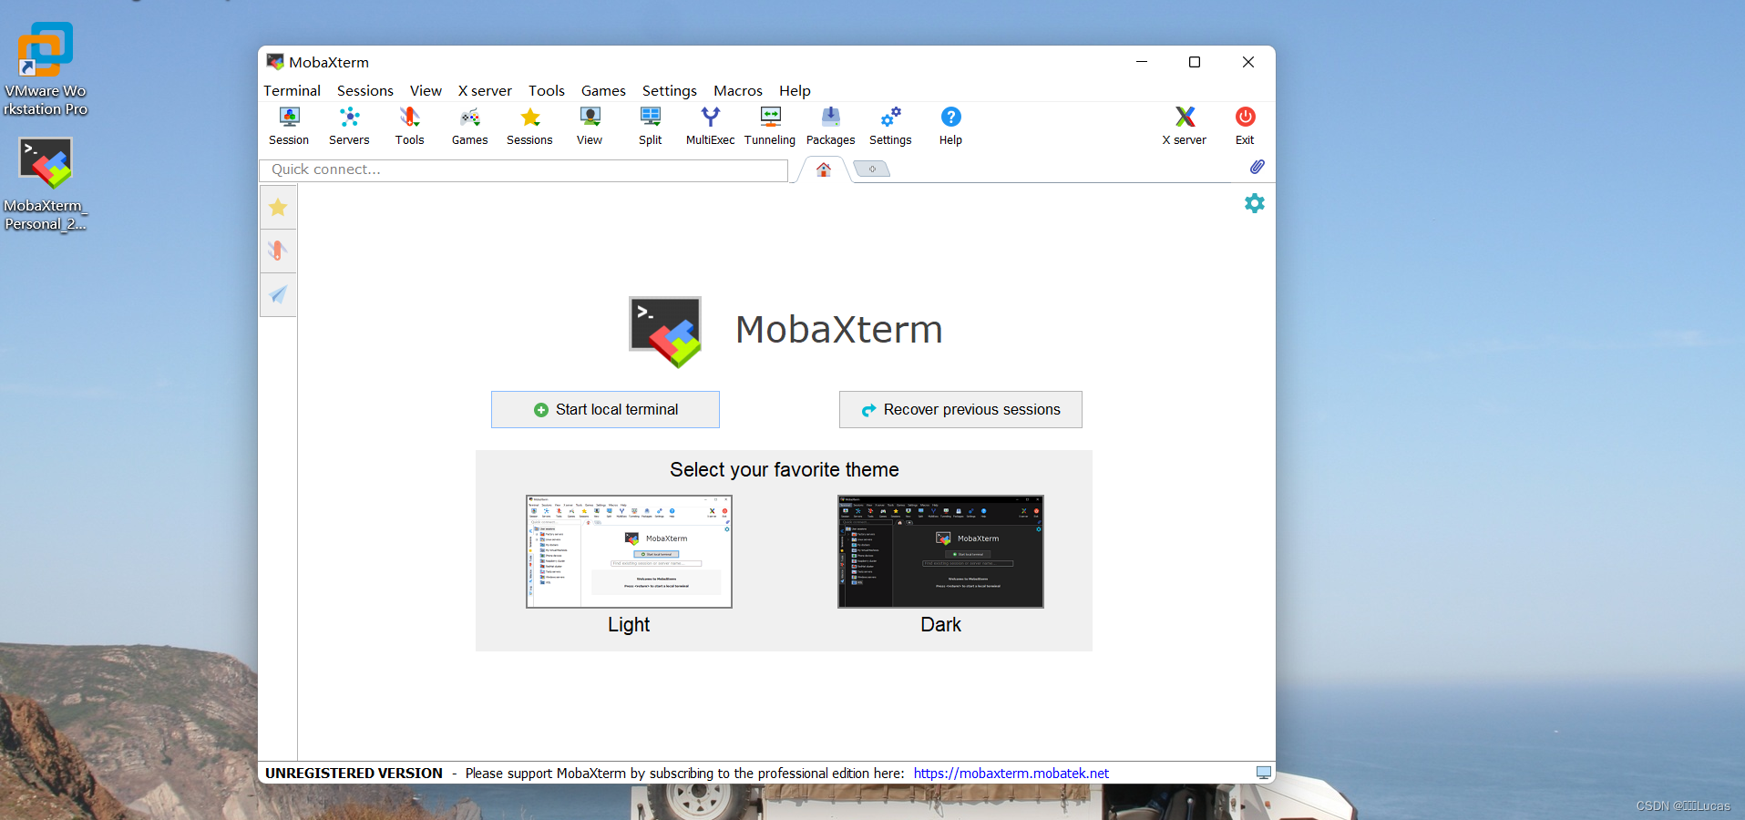Click the red Exit power icon
Screen dimensions: 1745x820
click(x=1245, y=127)
